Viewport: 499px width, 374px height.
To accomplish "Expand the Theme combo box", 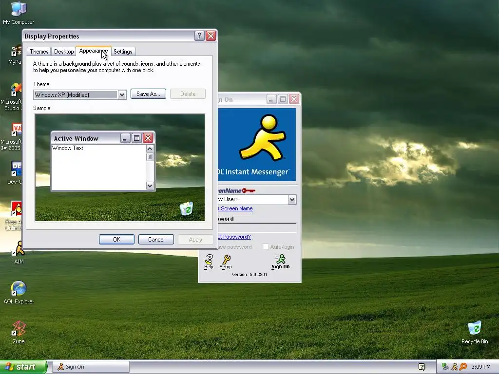I will click(79, 95).
